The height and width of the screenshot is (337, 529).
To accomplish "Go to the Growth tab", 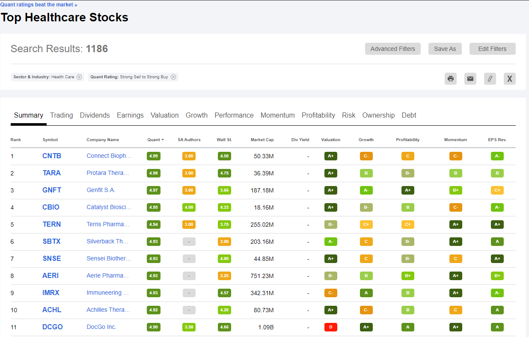I will (196, 115).
